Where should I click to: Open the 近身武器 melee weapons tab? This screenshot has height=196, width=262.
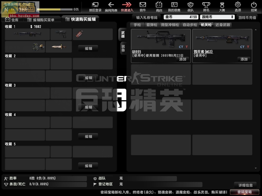pos(223,25)
